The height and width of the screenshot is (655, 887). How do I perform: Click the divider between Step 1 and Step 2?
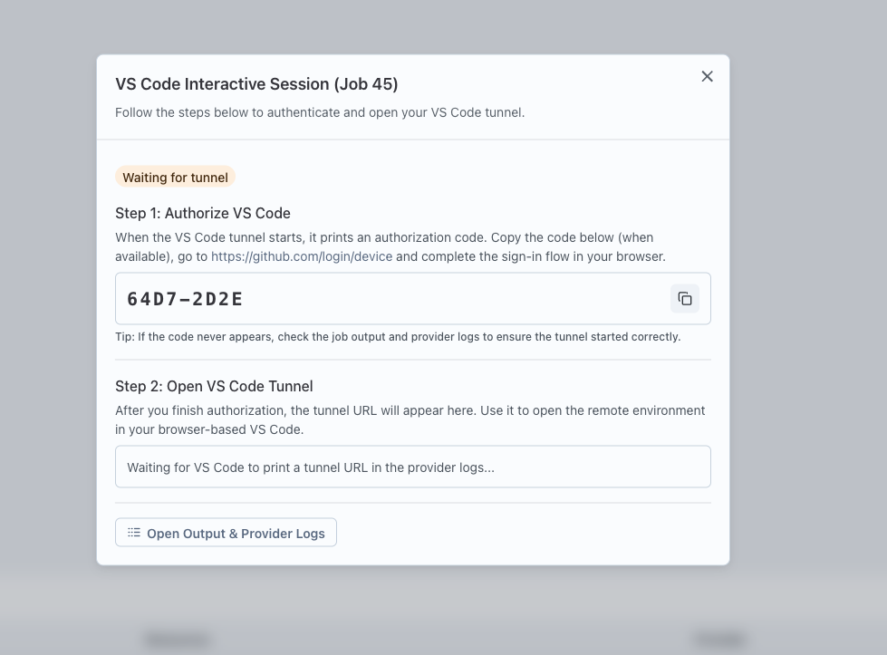(x=412, y=360)
